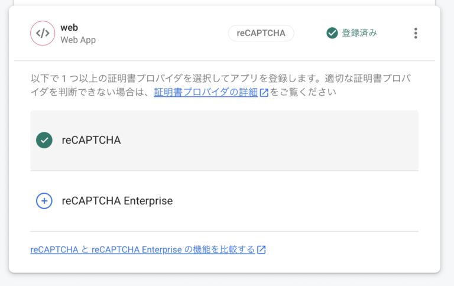The width and height of the screenshot is (454, 286).
Task: Collapse the web app card header row
Action: click(x=225, y=33)
